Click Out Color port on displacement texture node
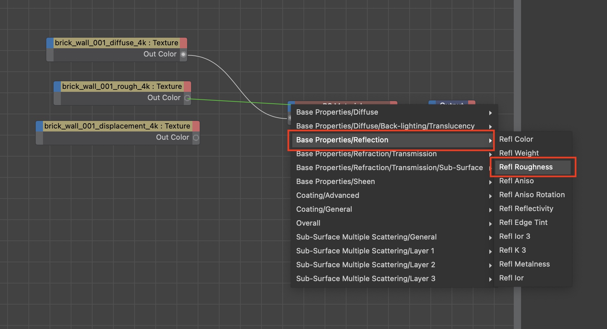The image size is (607, 329). click(196, 137)
